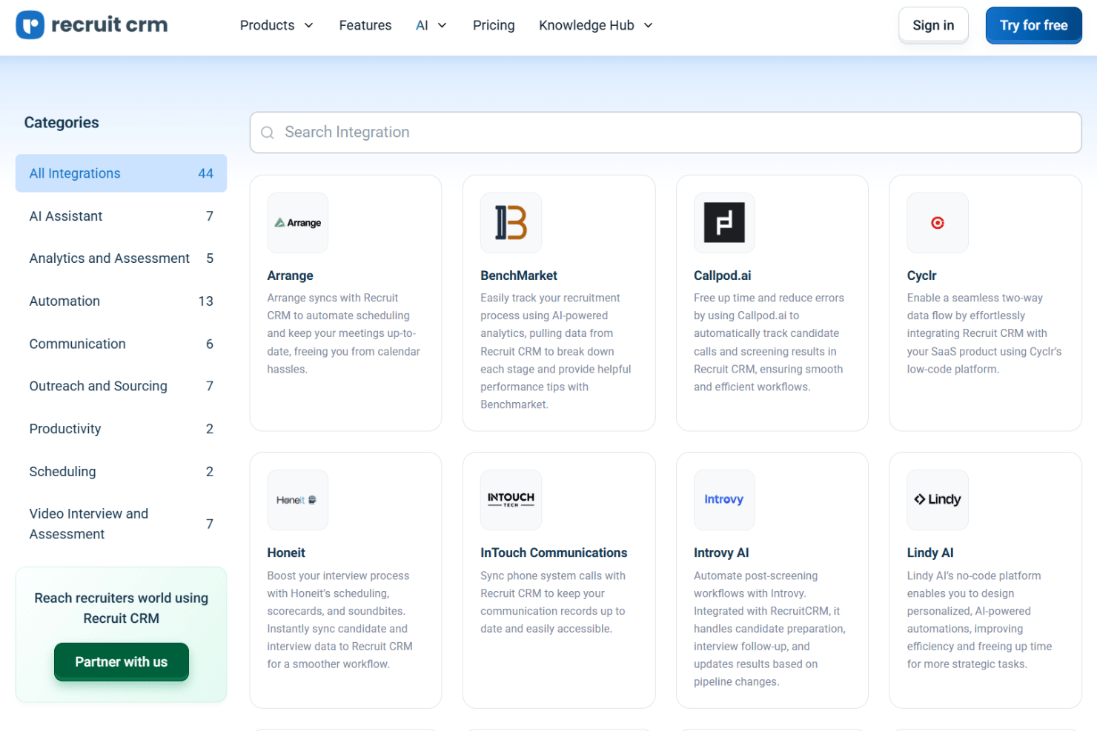
Task: Click the Cyclr description text
Action: tap(984, 333)
